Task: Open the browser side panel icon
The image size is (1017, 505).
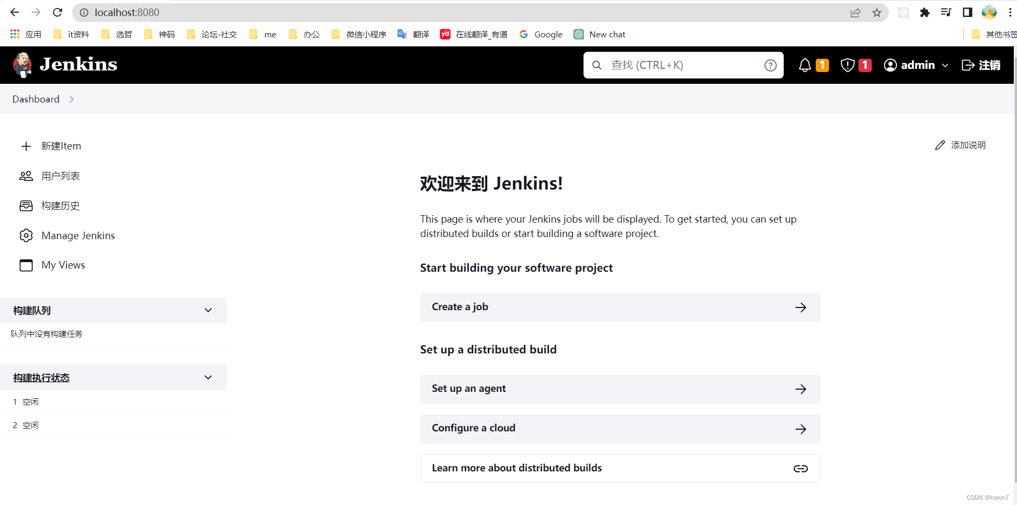Action: coord(967,12)
